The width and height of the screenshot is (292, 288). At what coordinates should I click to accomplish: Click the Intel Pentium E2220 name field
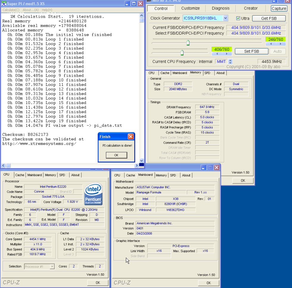pyautogui.click(x=53, y=187)
